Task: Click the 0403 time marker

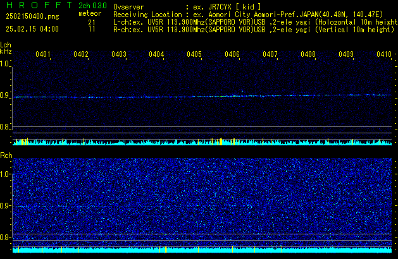Action: (x=119, y=54)
